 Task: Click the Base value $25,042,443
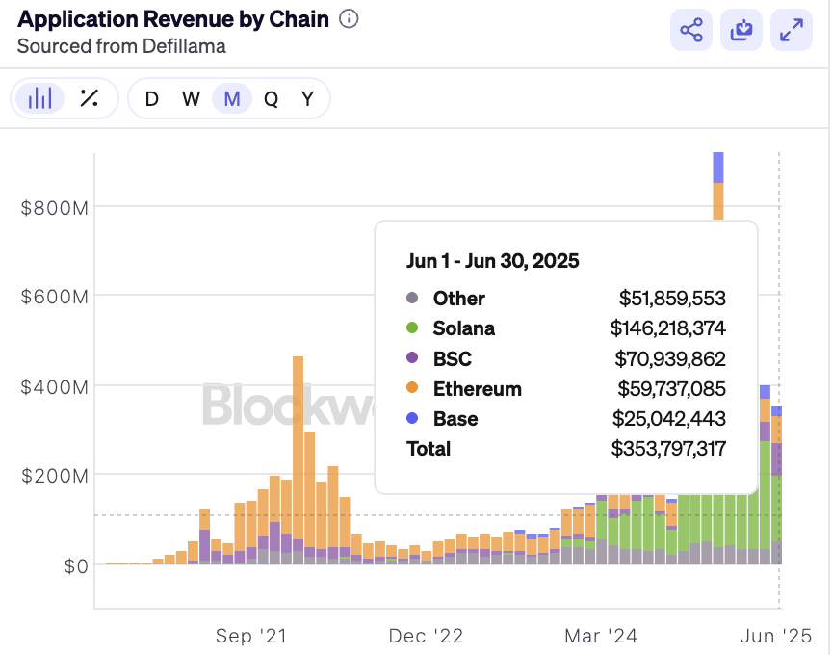point(669,419)
